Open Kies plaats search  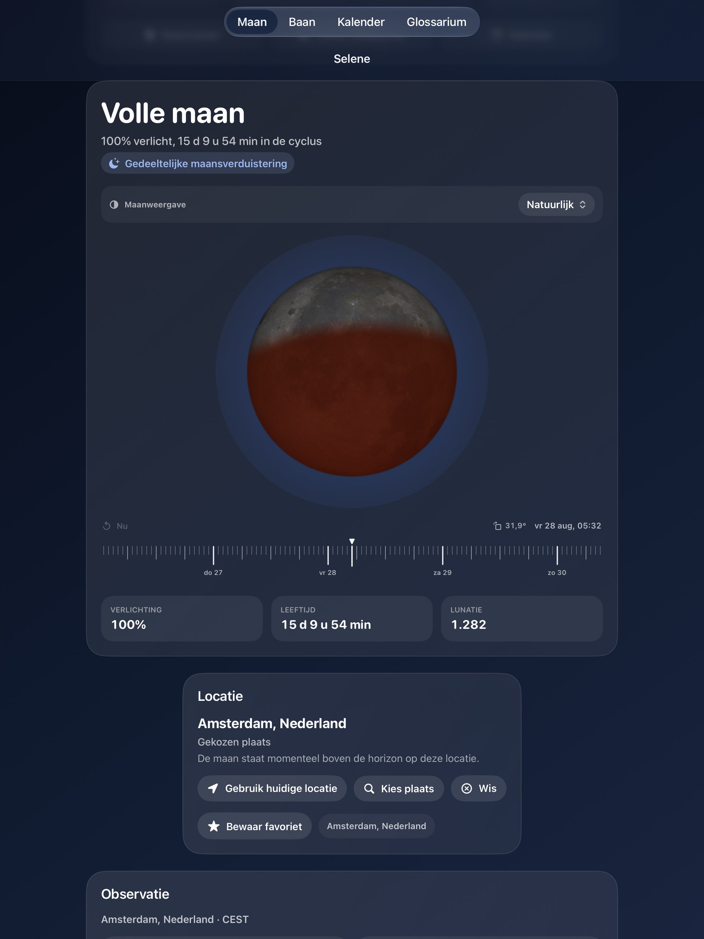[x=398, y=788]
